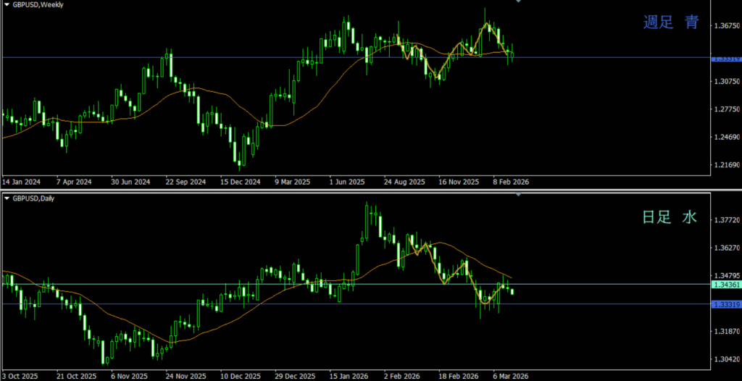Click the GBPUSD,Daily chart title text
The height and width of the screenshot is (381, 742).
coord(35,198)
